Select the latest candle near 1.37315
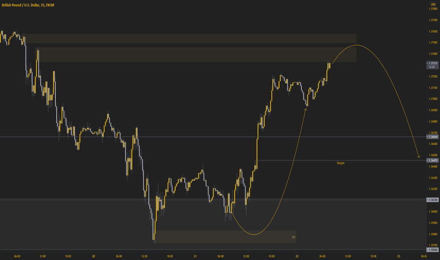The width and height of the screenshot is (440, 260). pos(330,65)
